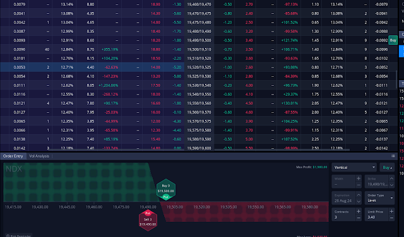Click the 19,490/19,500 strike cell
404x237 pixels.
[x=199, y=40]
